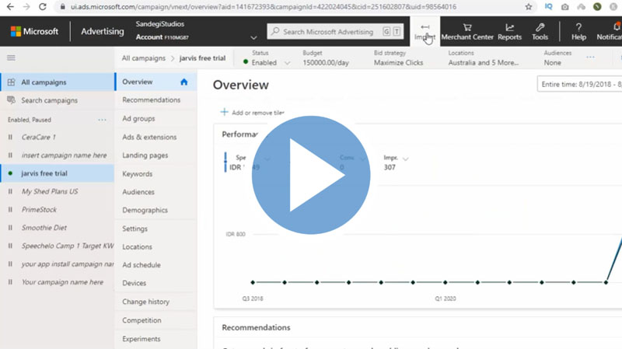The width and height of the screenshot is (622, 349).
Task: Select Your campaign name here campaign
Action: (62, 282)
